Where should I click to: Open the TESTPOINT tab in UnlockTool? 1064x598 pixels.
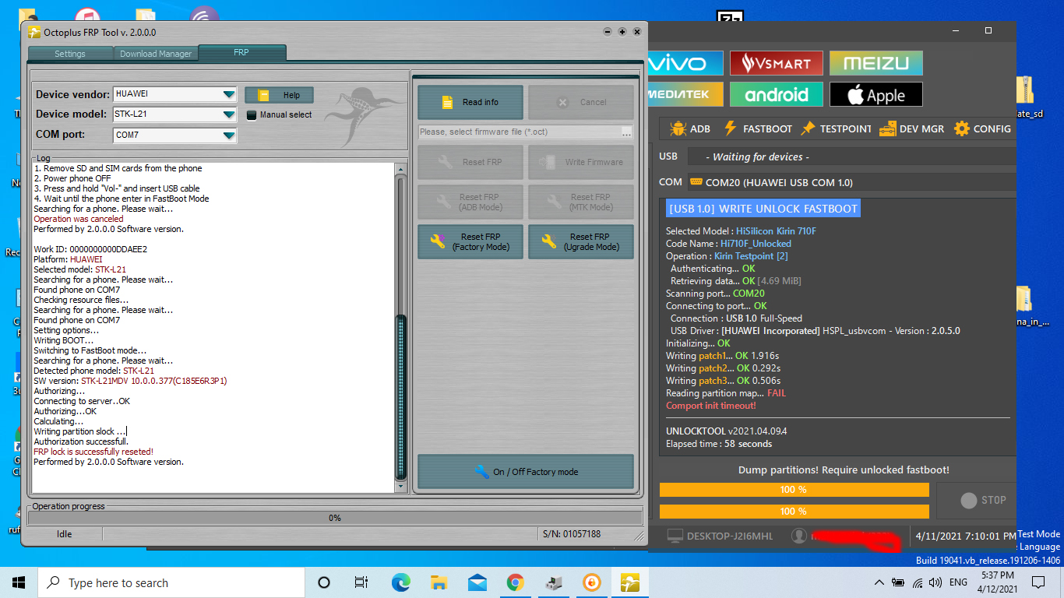pos(836,128)
